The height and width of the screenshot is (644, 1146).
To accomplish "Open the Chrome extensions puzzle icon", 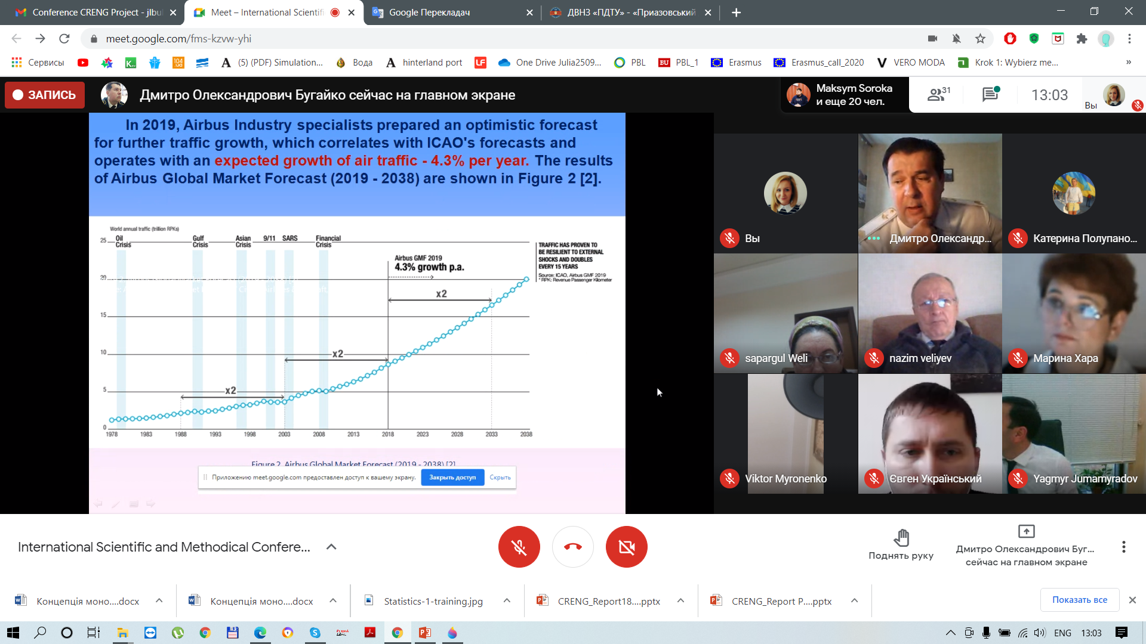I will [x=1082, y=39].
